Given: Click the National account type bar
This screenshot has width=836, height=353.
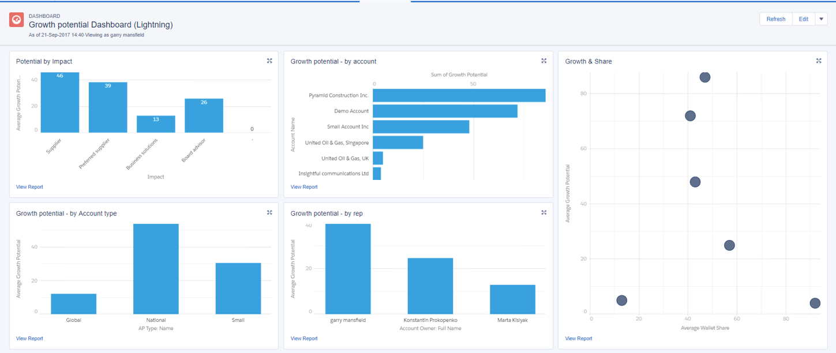Looking at the screenshot, I should pyautogui.click(x=156, y=269).
